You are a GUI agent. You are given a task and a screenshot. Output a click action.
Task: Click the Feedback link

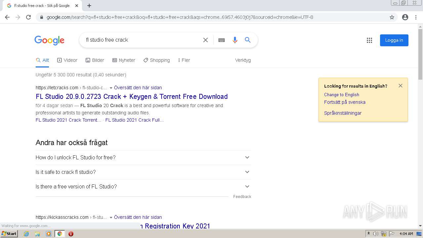pos(242,196)
